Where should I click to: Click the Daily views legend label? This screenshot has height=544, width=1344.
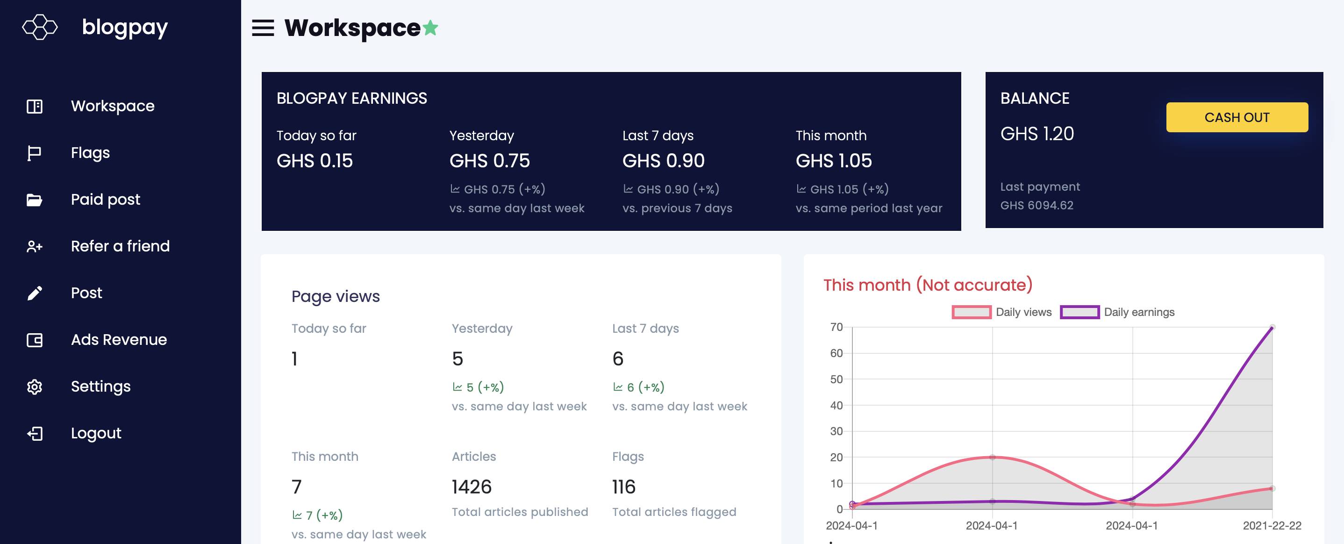(x=1023, y=312)
